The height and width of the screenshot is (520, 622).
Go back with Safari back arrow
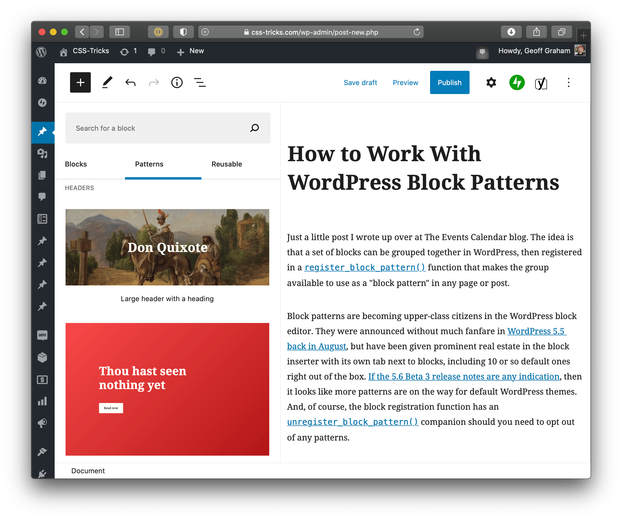click(x=82, y=32)
